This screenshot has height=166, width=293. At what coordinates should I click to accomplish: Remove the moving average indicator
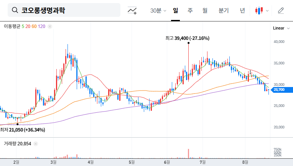click(x=50, y=26)
